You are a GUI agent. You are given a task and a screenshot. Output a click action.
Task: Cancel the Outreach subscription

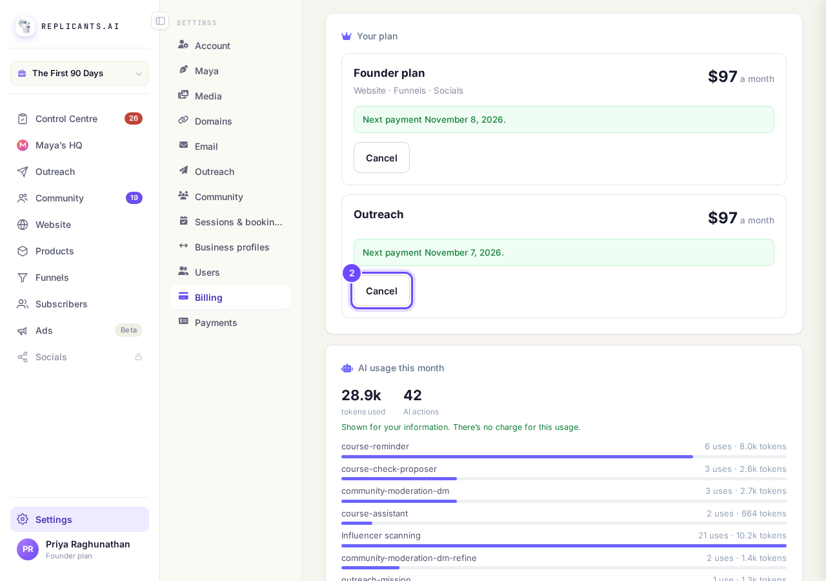point(381,290)
